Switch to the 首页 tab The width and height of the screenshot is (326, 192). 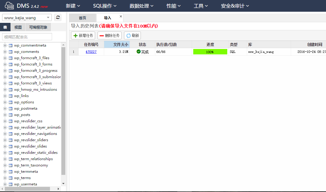82,18
